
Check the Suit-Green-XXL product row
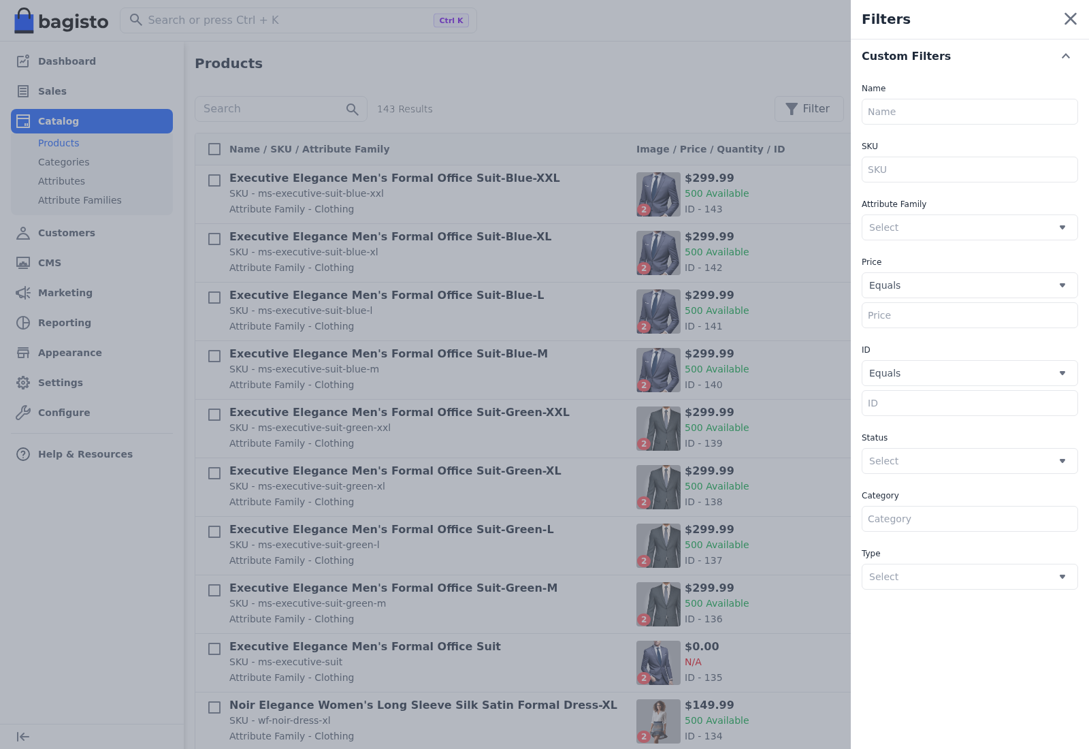214,415
